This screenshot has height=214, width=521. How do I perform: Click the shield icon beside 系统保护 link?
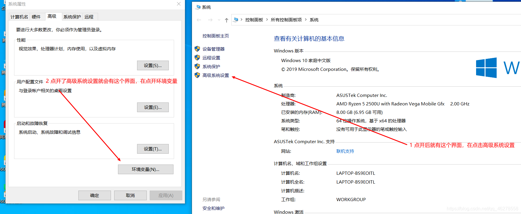[197, 66]
